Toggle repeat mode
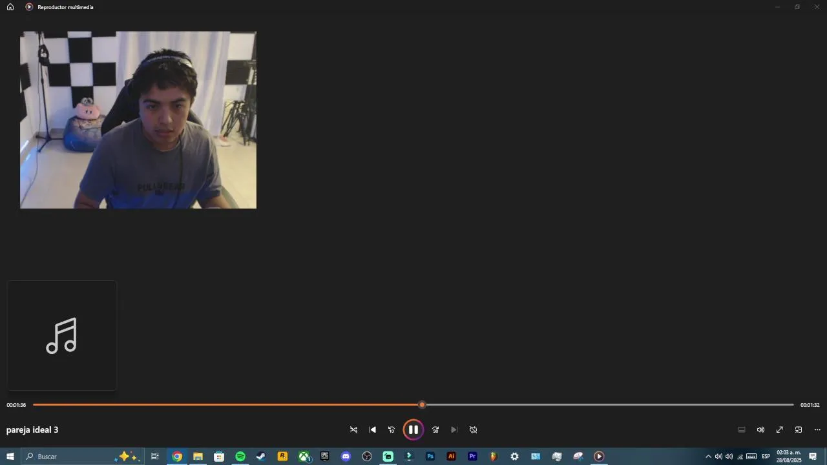The width and height of the screenshot is (827, 465). point(473,429)
